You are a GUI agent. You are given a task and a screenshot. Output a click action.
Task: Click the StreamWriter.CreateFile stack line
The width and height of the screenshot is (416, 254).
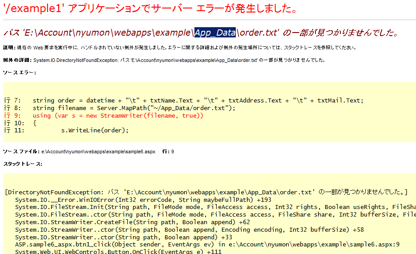coord(132,222)
